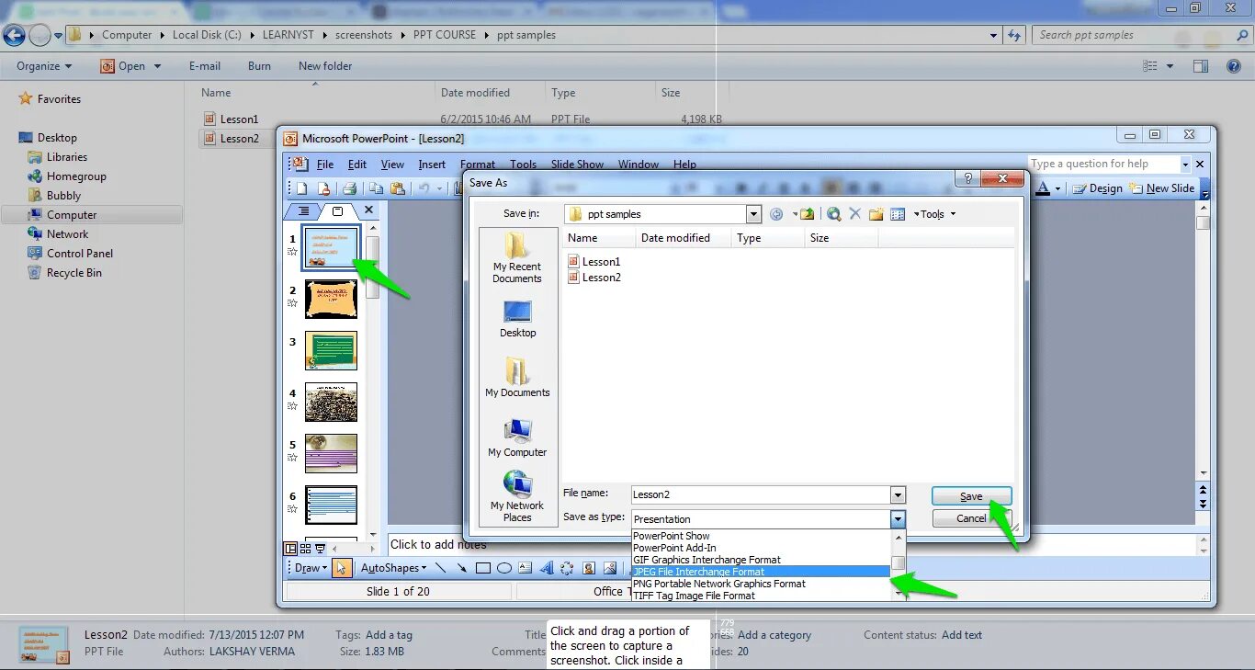Screen dimensions: 1255x670
Task: Click the Undo icon in PowerPoint toolbar
Action: pos(424,188)
